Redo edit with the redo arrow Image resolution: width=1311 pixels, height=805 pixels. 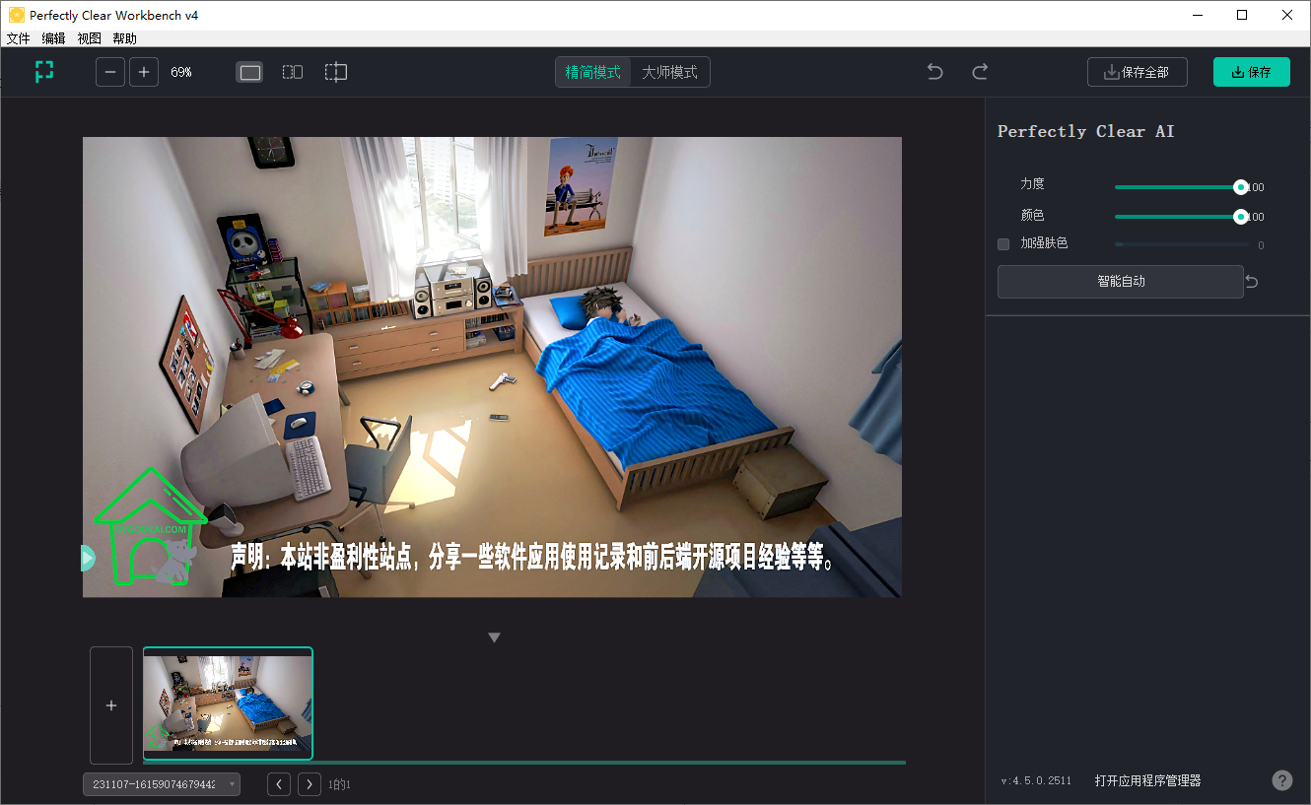[x=980, y=72]
